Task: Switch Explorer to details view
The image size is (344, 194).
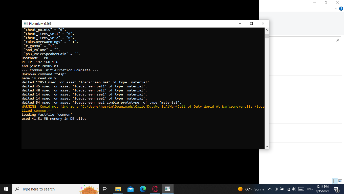Action: coord(335,181)
